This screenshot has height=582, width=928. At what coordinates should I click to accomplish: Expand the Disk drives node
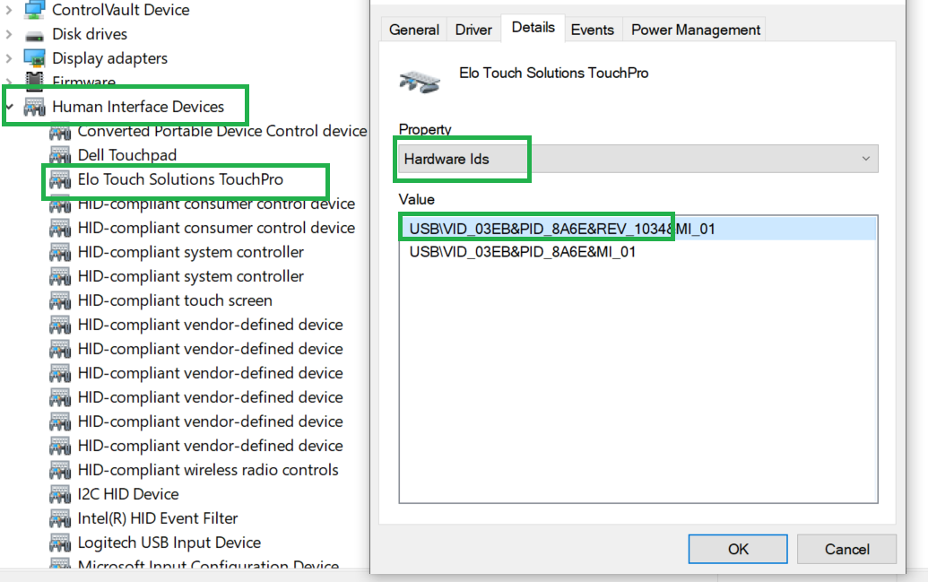9,34
